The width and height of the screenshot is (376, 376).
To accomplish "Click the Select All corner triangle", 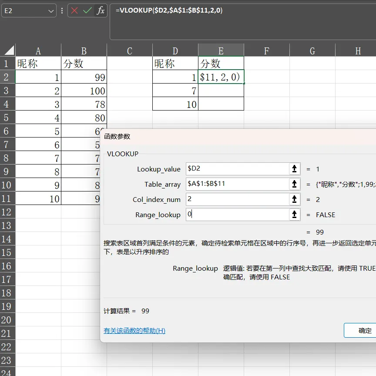I will (x=9, y=50).
